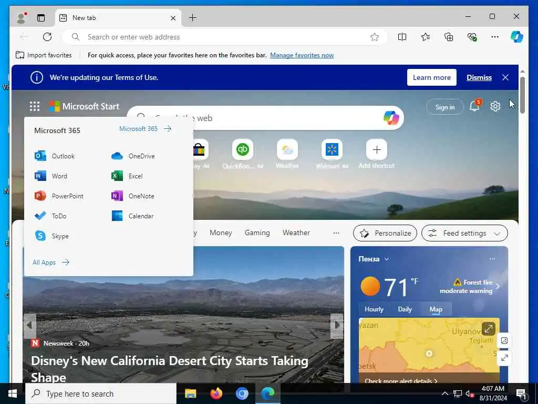This screenshot has width=538, height=404.
Task: Click Import favorites
Action: click(x=44, y=55)
